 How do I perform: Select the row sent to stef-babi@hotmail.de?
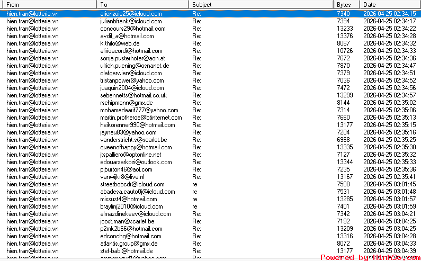(x=211, y=251)
